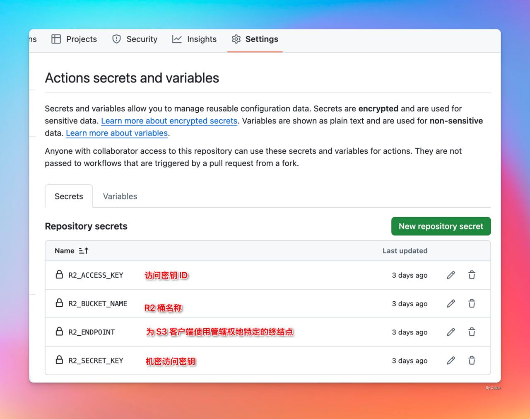530x419 pixels.
Task: Click the lock icon beside R2_ACCESS_KEY
Action: (59, 274)
